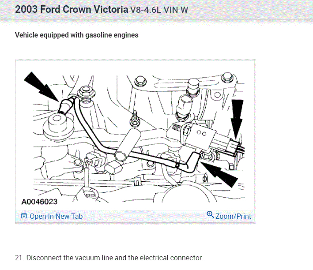Open the Zoom/Print view link

click(x=233, y=216)
